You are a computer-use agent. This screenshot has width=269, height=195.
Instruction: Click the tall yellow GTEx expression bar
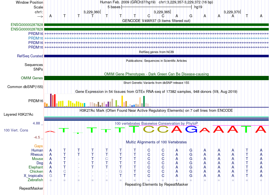point(122,101)
